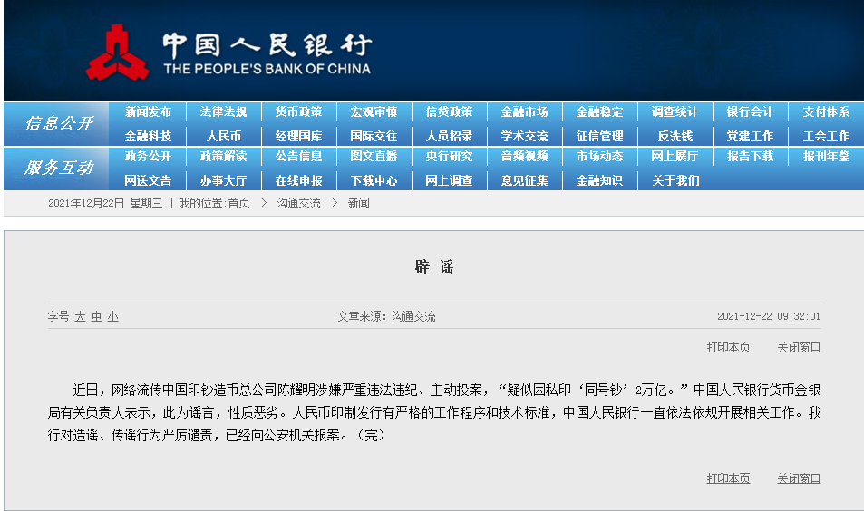Select 工会工作 in the navigation
This screenshot has height=511, width=864.
pos(826,136)
